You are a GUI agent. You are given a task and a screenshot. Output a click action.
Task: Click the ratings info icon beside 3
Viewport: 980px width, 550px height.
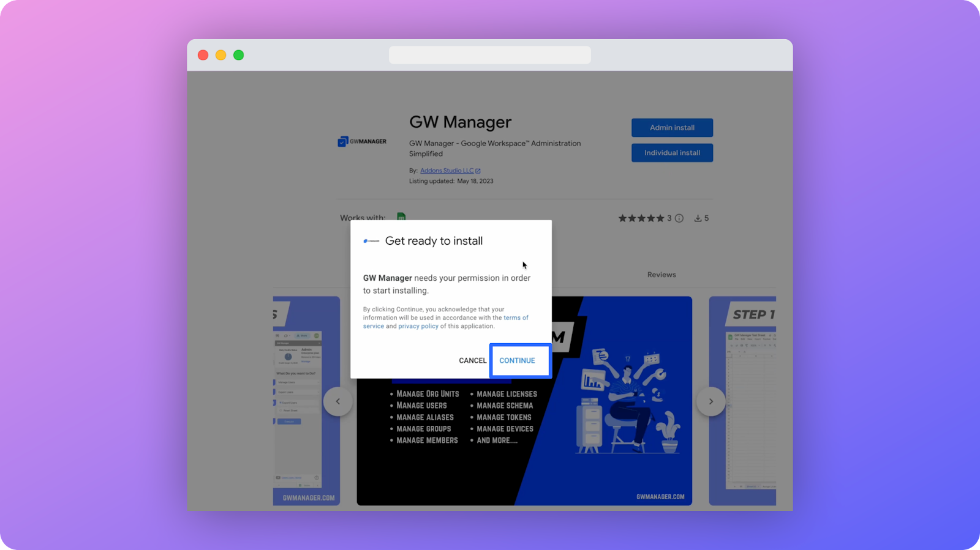pyautogui.click(x=679, y=218)
